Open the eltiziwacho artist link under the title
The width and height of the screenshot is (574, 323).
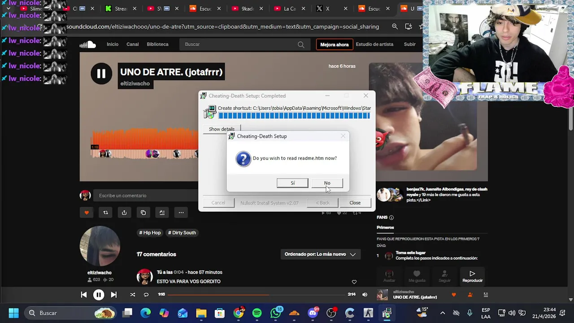135,83
